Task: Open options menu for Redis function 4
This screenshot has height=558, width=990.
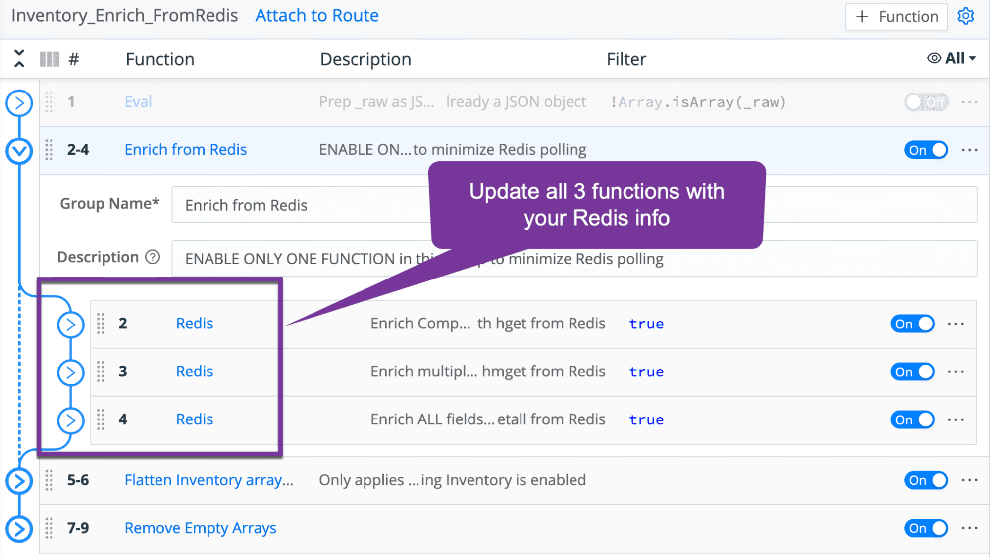Action: click(x=955, y=420)
